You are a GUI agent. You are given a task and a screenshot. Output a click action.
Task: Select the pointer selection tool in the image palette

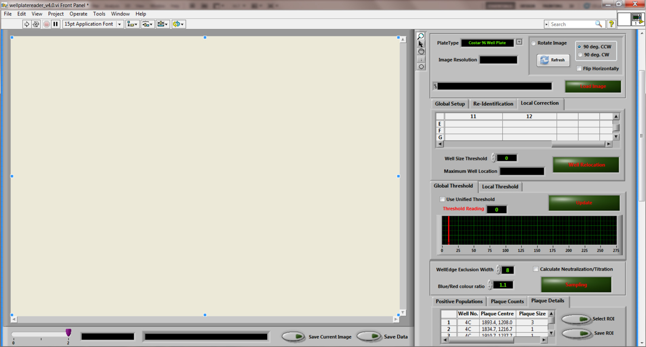pos(421,44)
